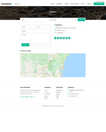Click the phone icon beside phone number
Screen dimensions: 106x132
point(55,33)
